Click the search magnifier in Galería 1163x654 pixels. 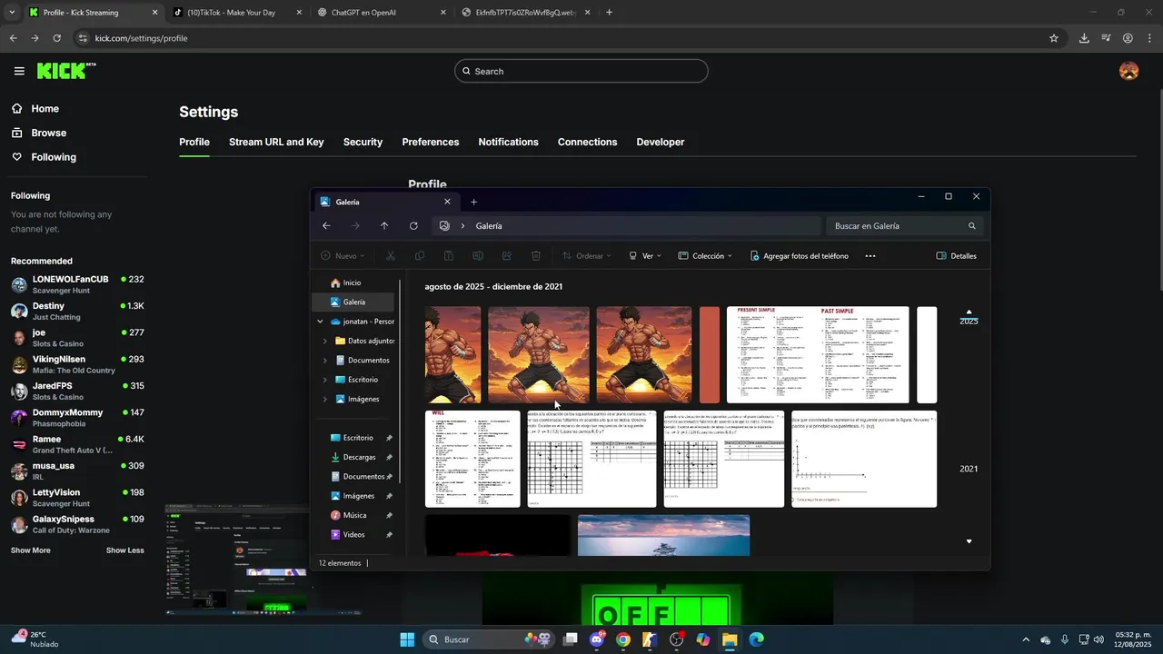pyautogui.click(x=971, y=226)
